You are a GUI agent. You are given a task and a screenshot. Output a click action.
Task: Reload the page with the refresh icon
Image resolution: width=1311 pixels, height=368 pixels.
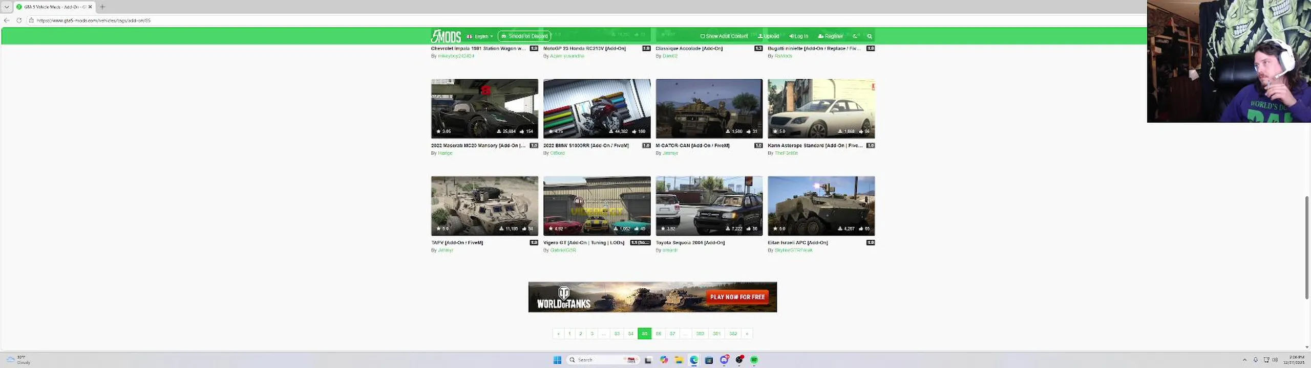(x=19, y=20)
